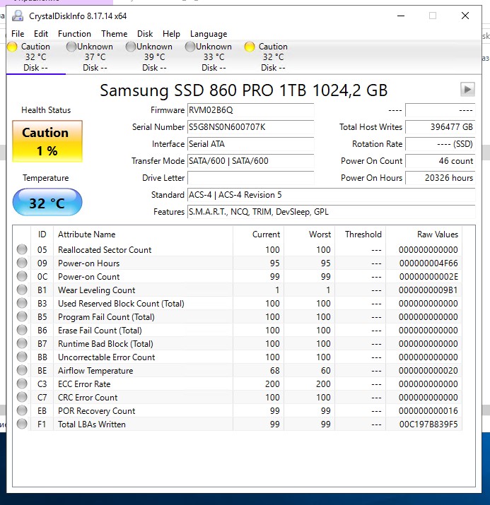The width and height of the screenshot is (490, 505).
Task: Click the Worst column header
Action: point(309,234)
